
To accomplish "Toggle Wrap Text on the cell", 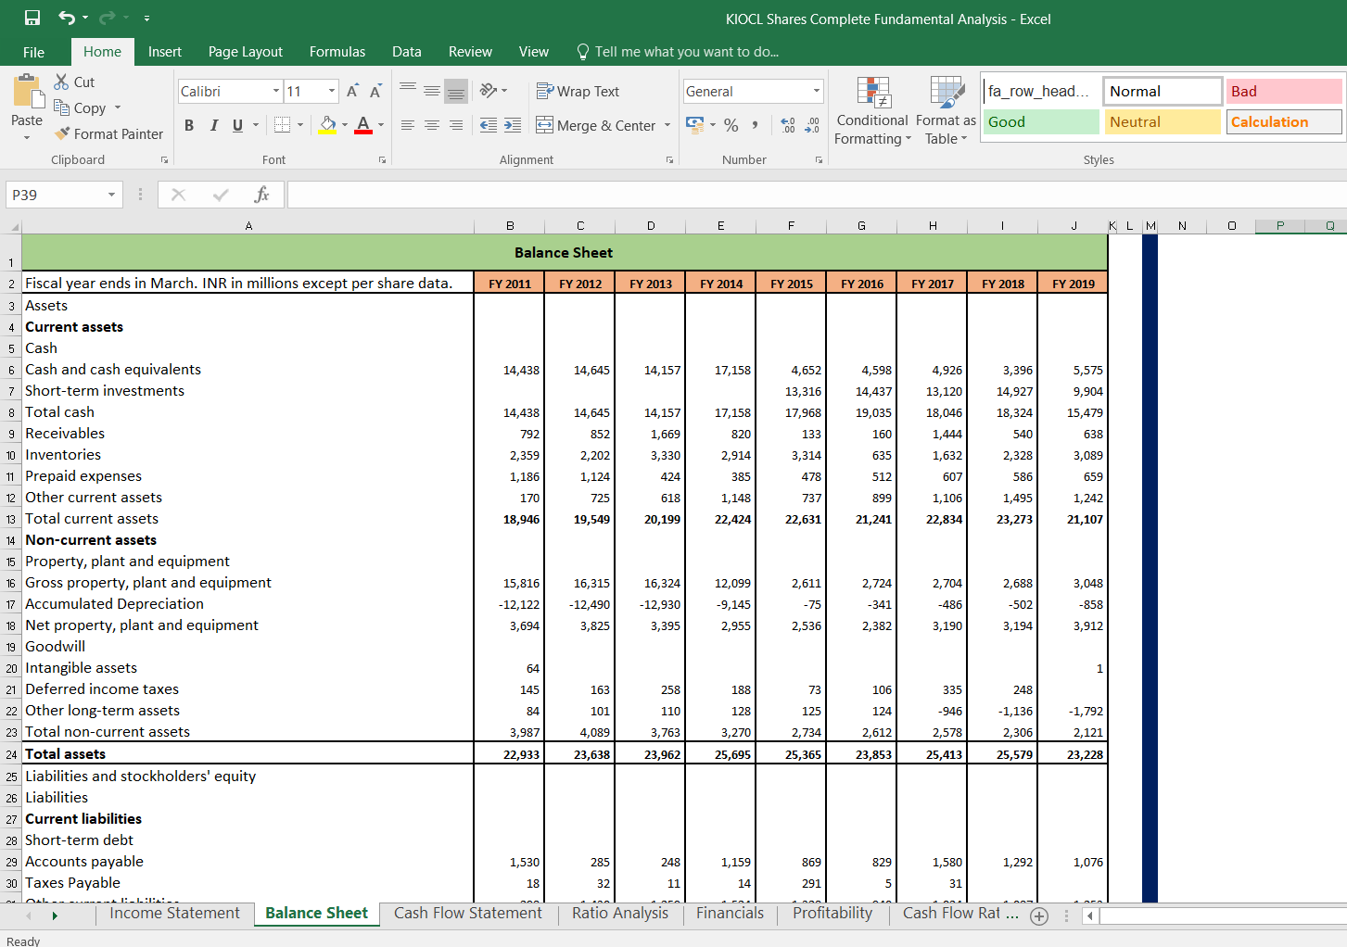I will tap(578, 91).
